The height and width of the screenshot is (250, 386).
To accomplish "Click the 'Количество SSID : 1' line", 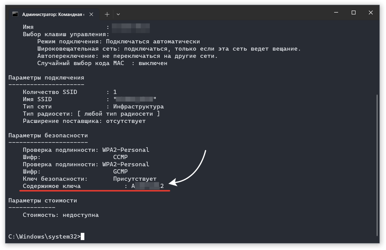I will point(70,92).
